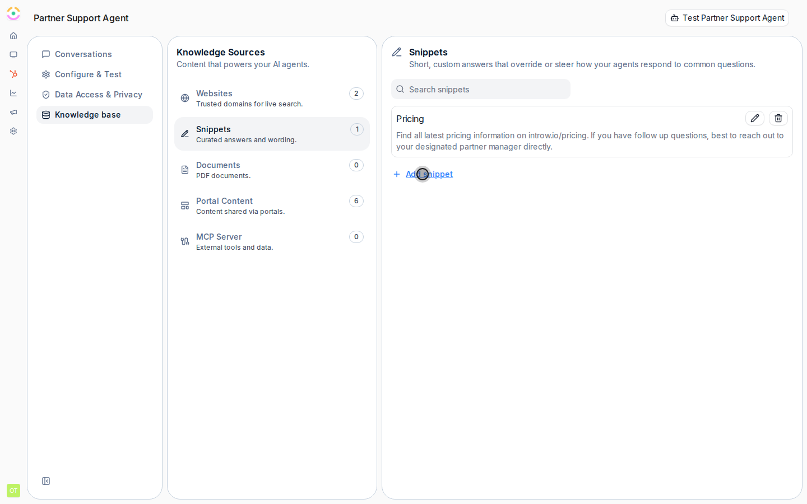Click the Test Partner Support Agent button
The height and width of the screenshot is (504, 807).
coord(727,18)
